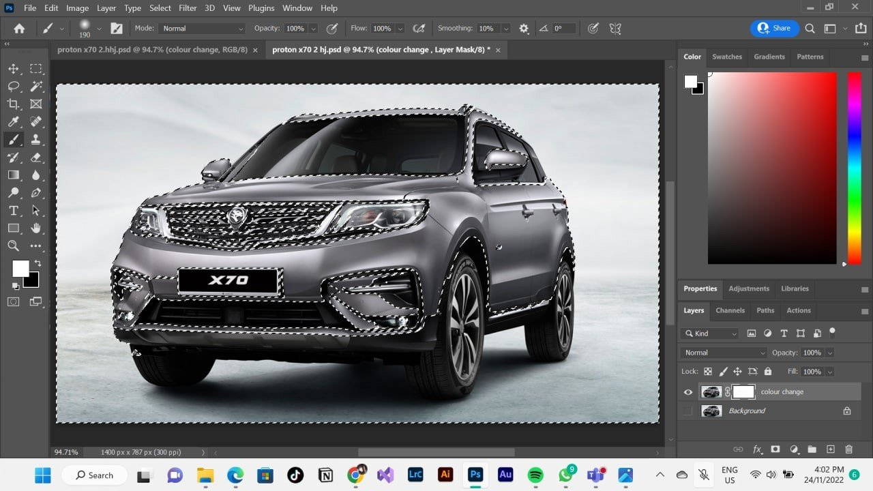This screenshot has height=491, width=873.
Task: Select the Hand tool
Action: coord(36,228)
